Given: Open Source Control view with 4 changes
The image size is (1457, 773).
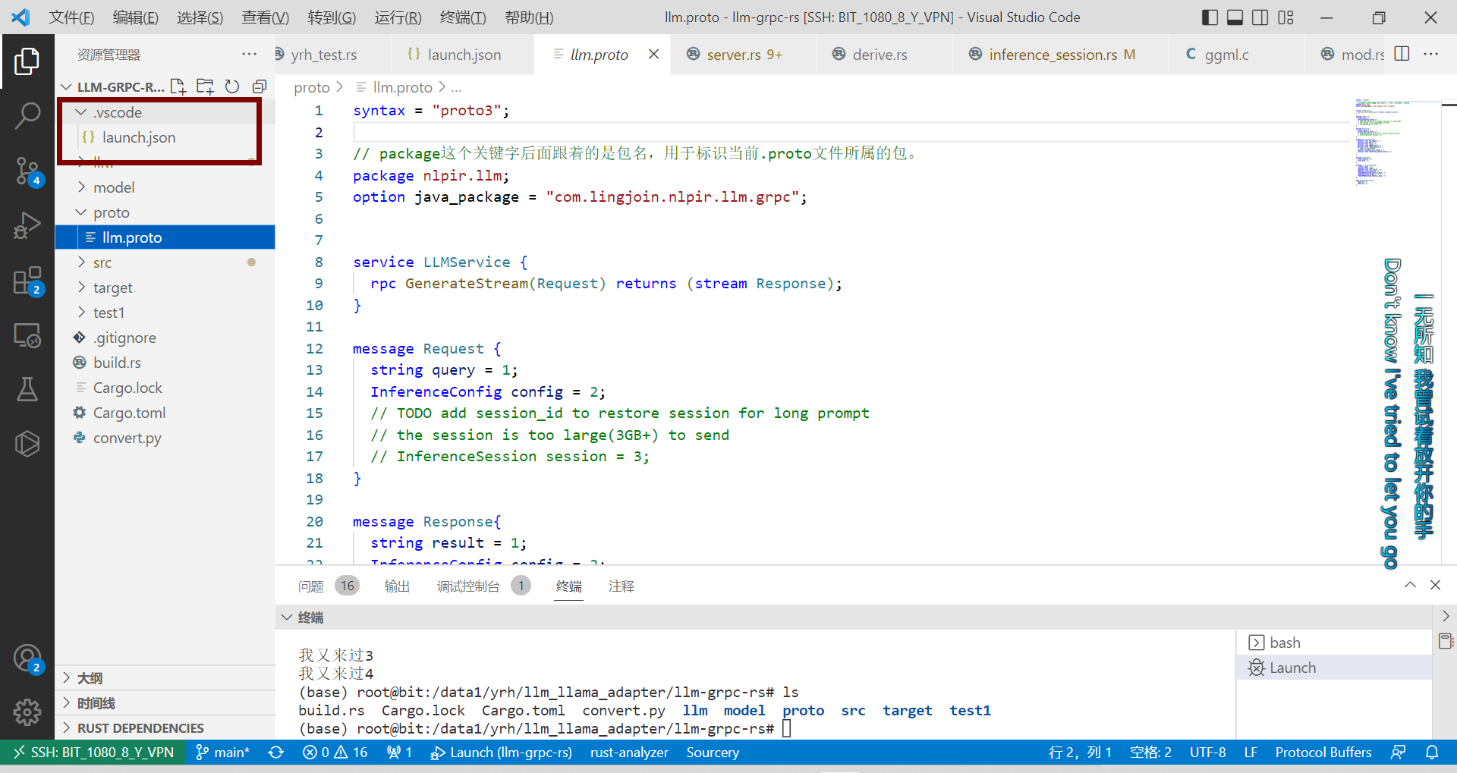Looking at the screenshot, I should pos(27,171).
